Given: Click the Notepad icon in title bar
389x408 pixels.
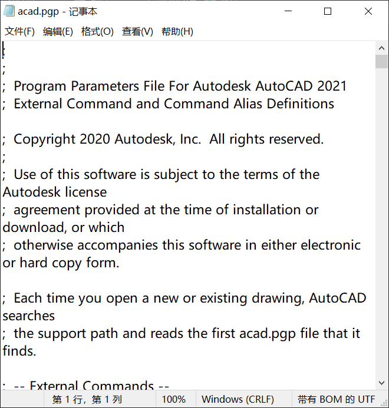Looking at the screenshot, I should coord(9,11).
